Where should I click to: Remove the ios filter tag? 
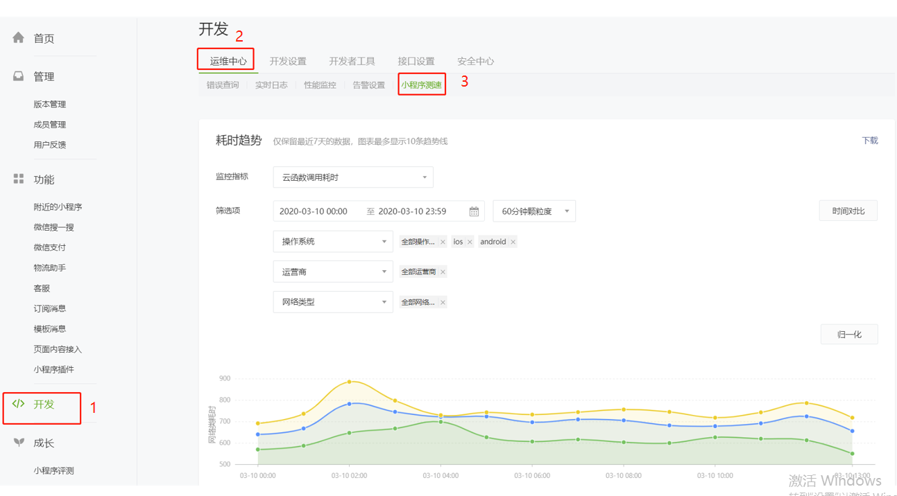coord(470,242)
